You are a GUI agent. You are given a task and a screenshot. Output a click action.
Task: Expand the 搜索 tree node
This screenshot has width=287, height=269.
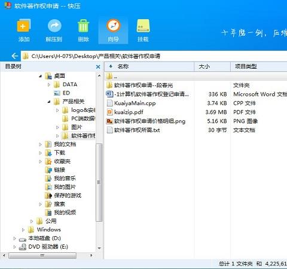click(x=41, y=204)
